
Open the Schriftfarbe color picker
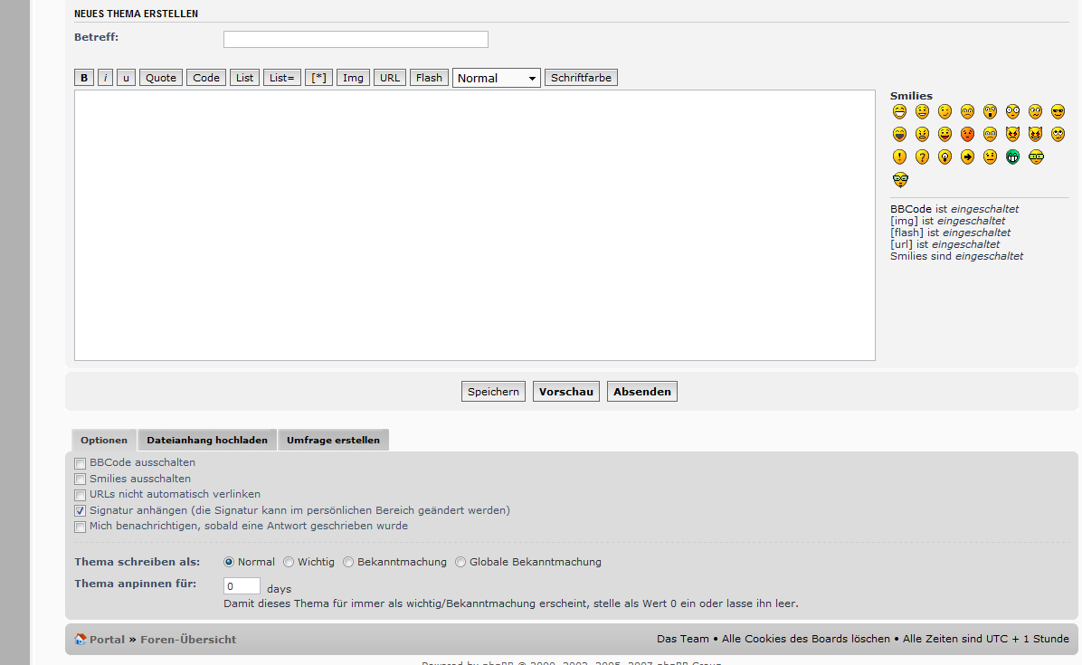[x=581, y=78]
